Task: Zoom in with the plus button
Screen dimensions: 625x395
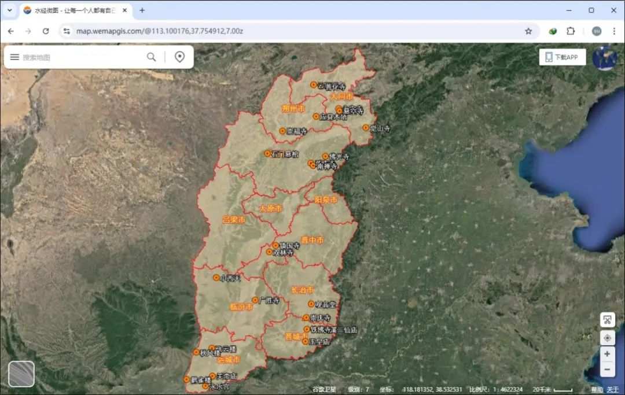Action: [x=607, y=353]
